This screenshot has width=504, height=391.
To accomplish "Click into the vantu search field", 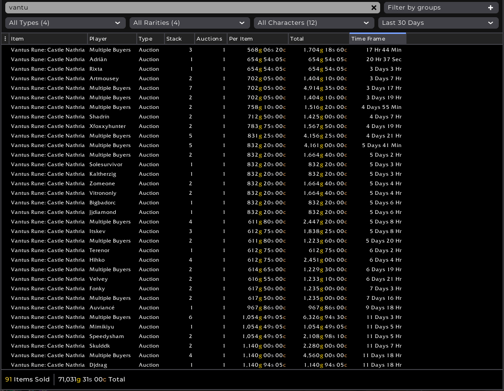I will (x=186, y=8).
